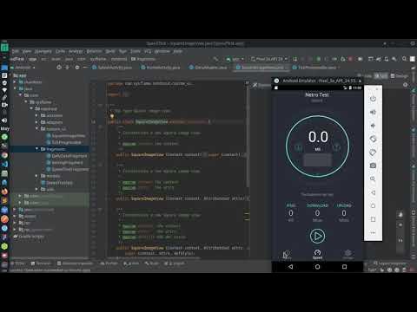Expand the adapters package arrow
The image size is (417, 312).
click(36, 122)
